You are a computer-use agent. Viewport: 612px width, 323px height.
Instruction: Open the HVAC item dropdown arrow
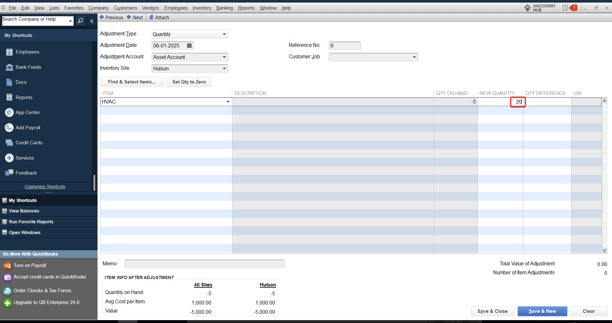tap(228, 102)
